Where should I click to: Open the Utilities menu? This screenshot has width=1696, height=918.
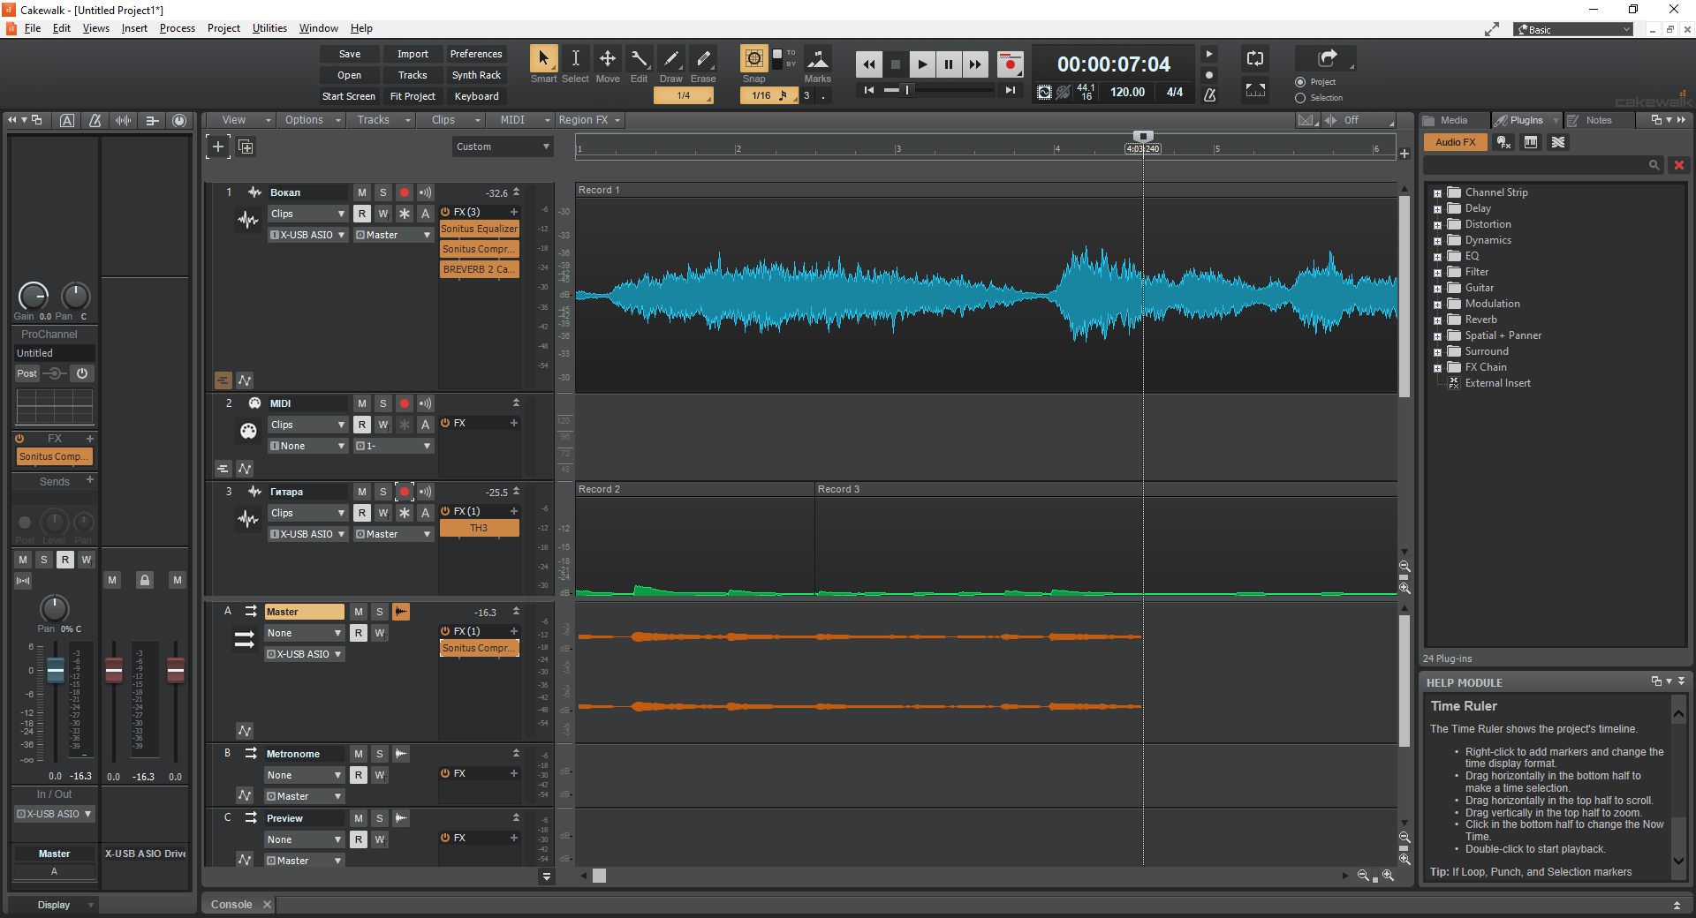pyautogui.click(x=269, y=28)
